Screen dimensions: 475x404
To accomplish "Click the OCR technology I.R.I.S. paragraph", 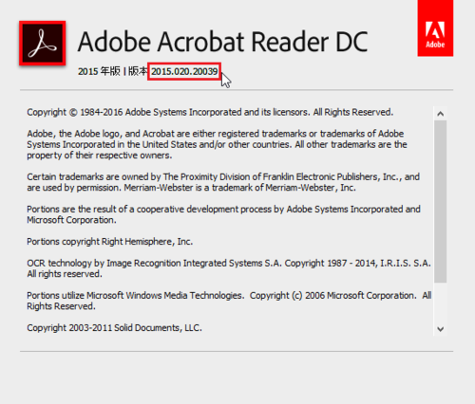I will [x=229, y=268].
